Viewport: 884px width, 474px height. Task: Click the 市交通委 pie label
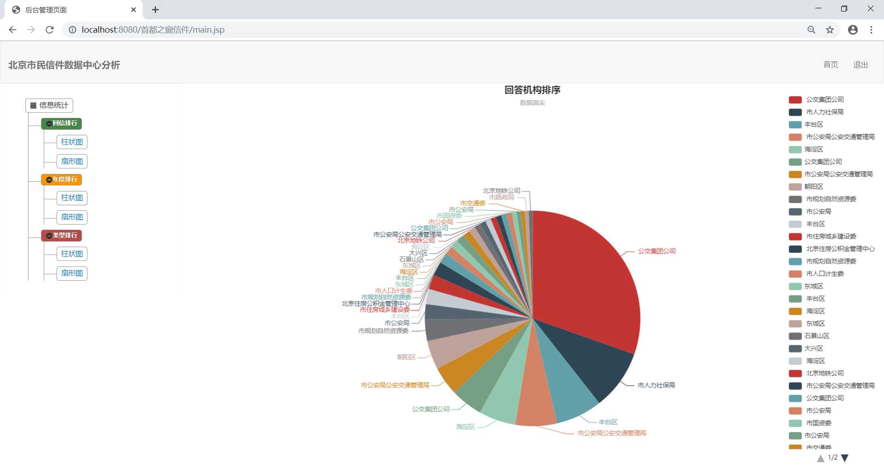point(473,203)
